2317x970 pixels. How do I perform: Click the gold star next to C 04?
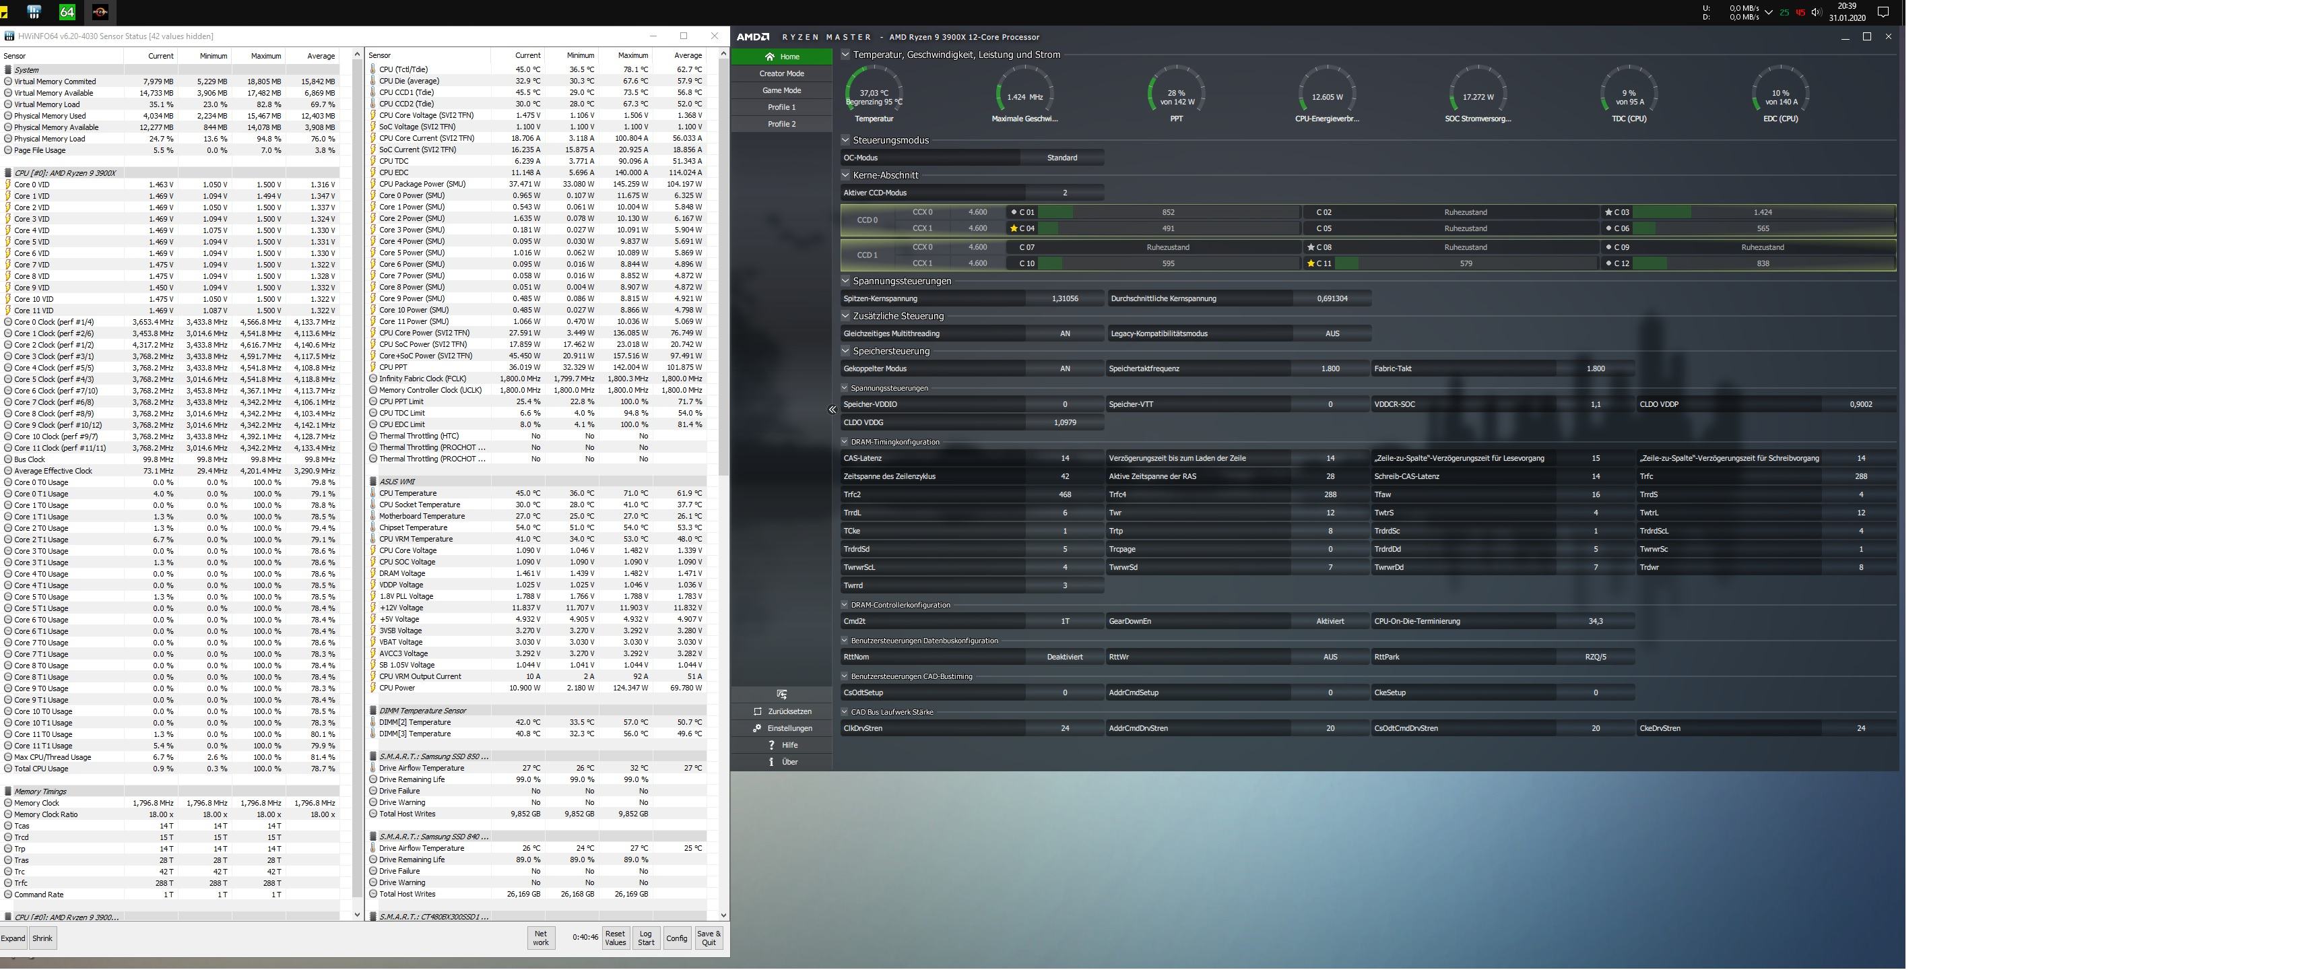1014,228
